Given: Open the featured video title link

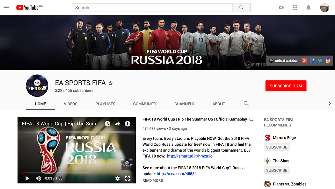Looking at the screenshot, I should click(198, 119).
